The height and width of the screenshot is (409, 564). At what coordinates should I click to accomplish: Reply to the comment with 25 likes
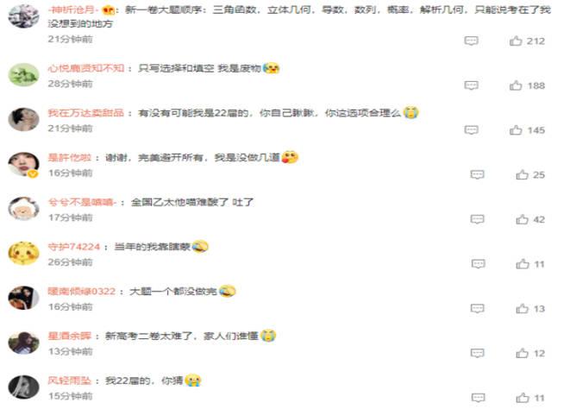click(x=477, y=174)
